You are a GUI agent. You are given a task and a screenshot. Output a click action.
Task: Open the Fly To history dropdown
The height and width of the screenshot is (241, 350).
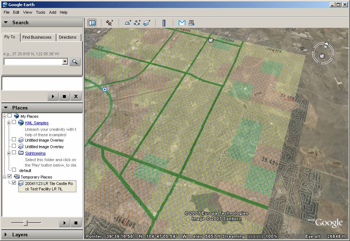[65, 61]
